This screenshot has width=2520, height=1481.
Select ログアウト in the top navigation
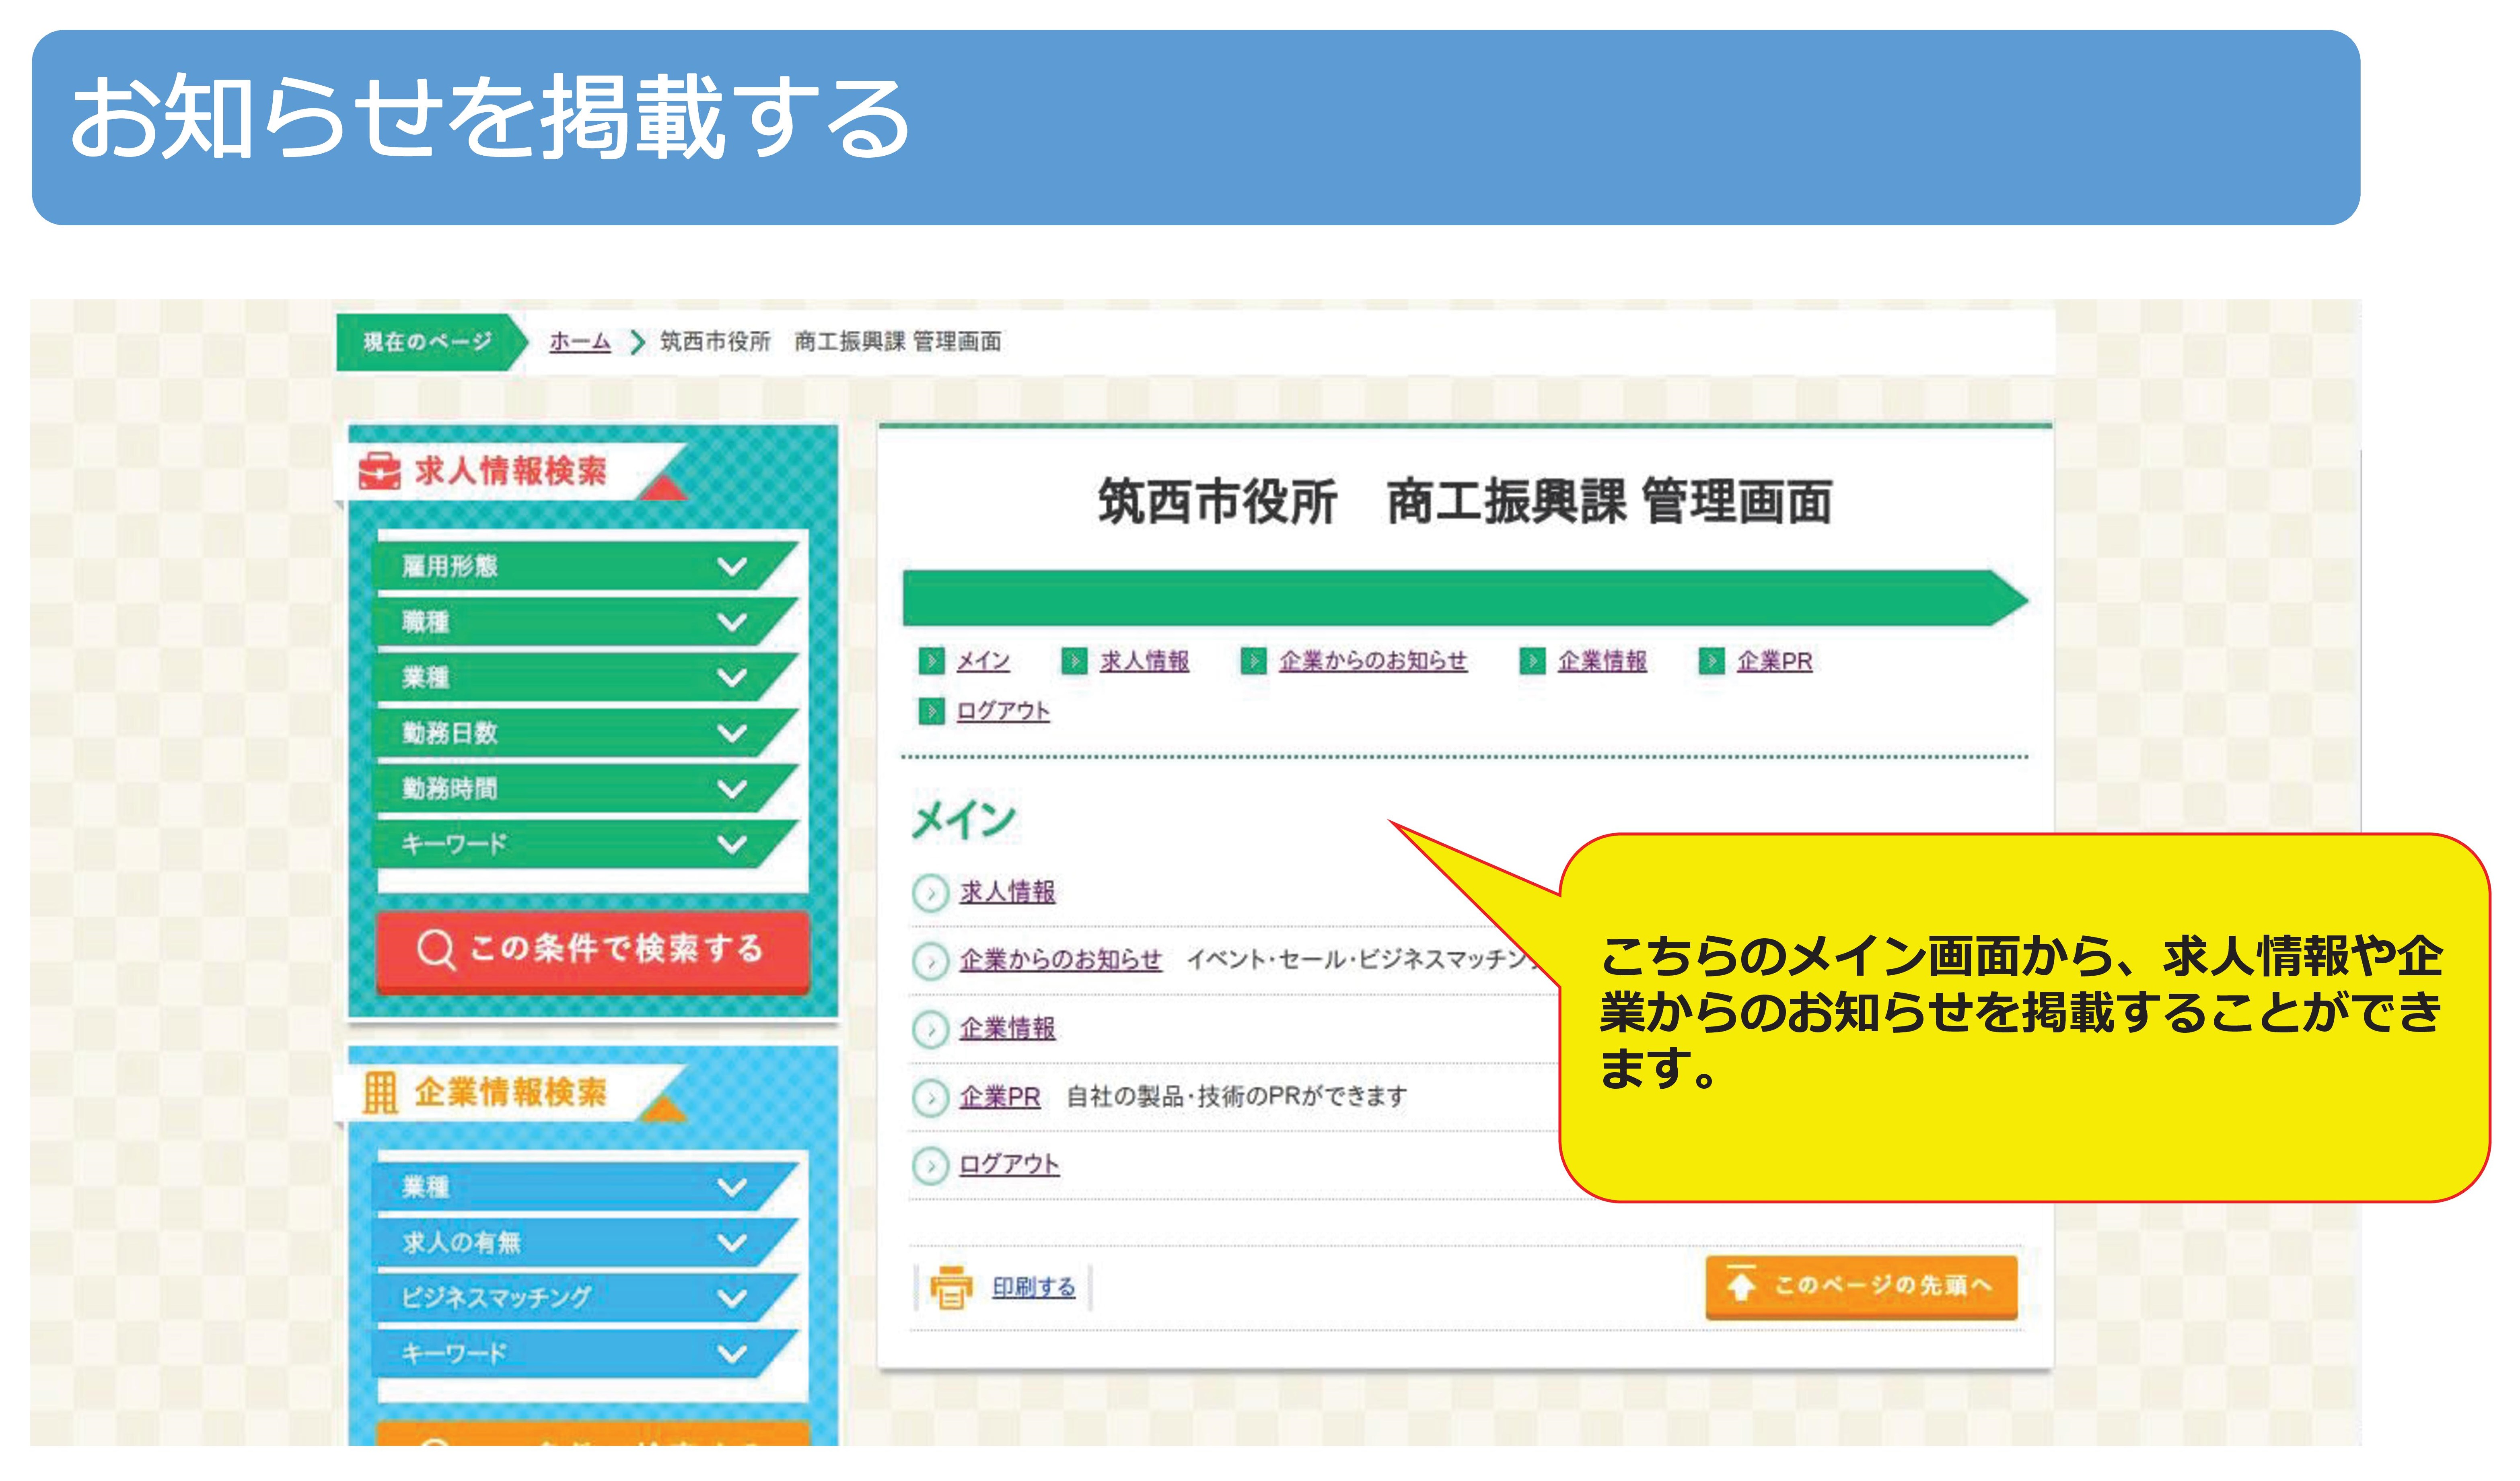(x=1003, y=711)
